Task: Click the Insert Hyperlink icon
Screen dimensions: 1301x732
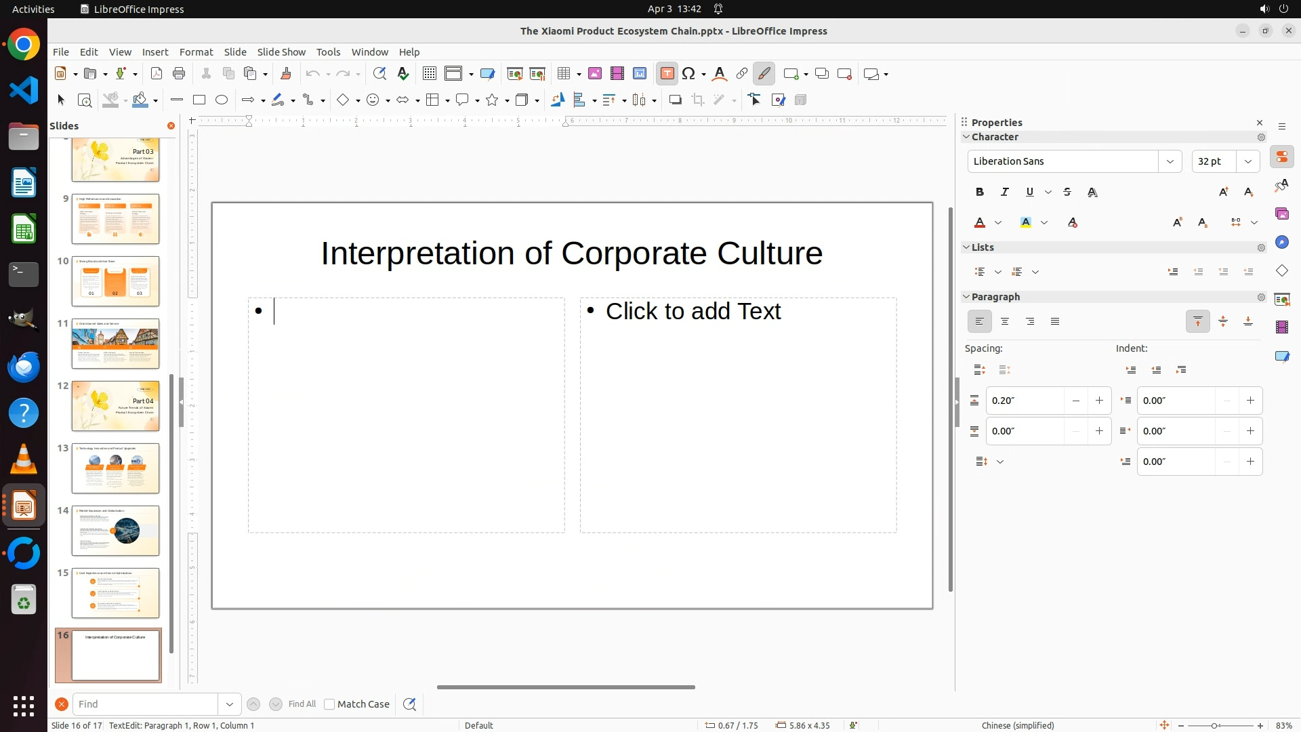Action: 742,74
